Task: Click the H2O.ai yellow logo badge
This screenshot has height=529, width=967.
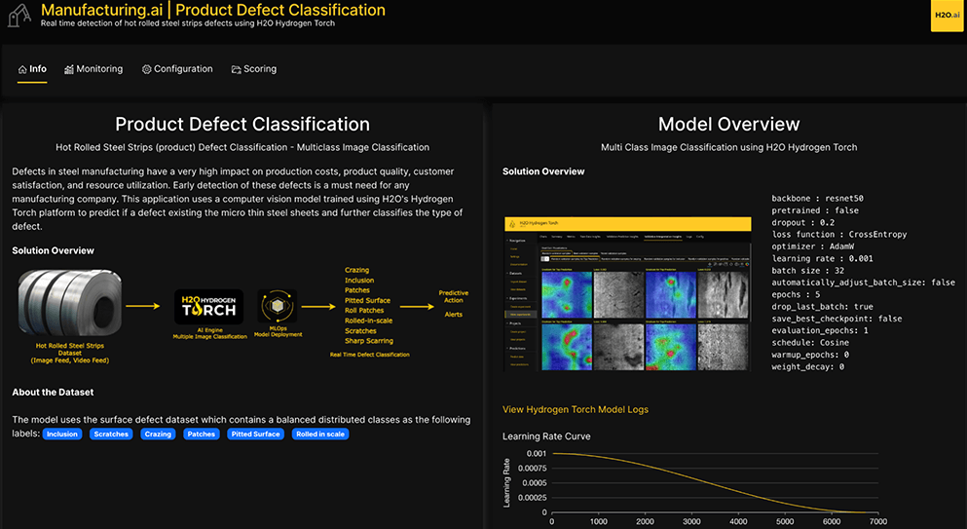Action: [947, 16]
